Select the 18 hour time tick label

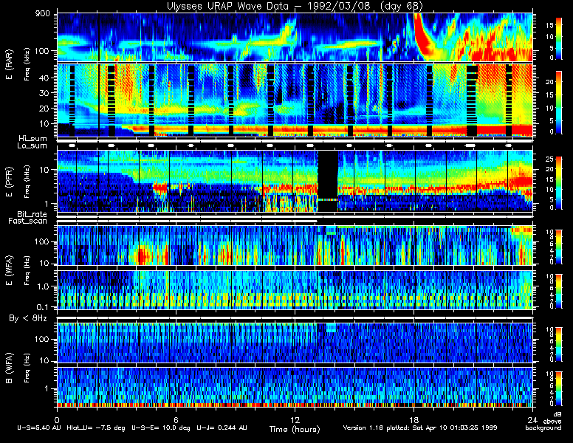coord(414,419)
